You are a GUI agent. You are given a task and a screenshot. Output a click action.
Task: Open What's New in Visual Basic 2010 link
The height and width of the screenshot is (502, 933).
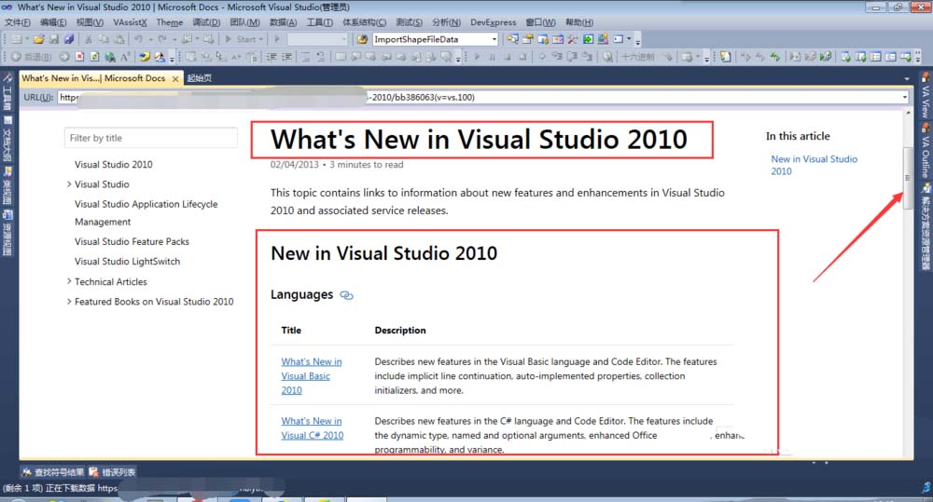pyautogui.click(x=312, y=376)
